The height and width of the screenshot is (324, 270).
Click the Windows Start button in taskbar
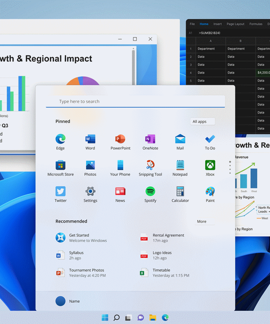click(x=105, y=317)
